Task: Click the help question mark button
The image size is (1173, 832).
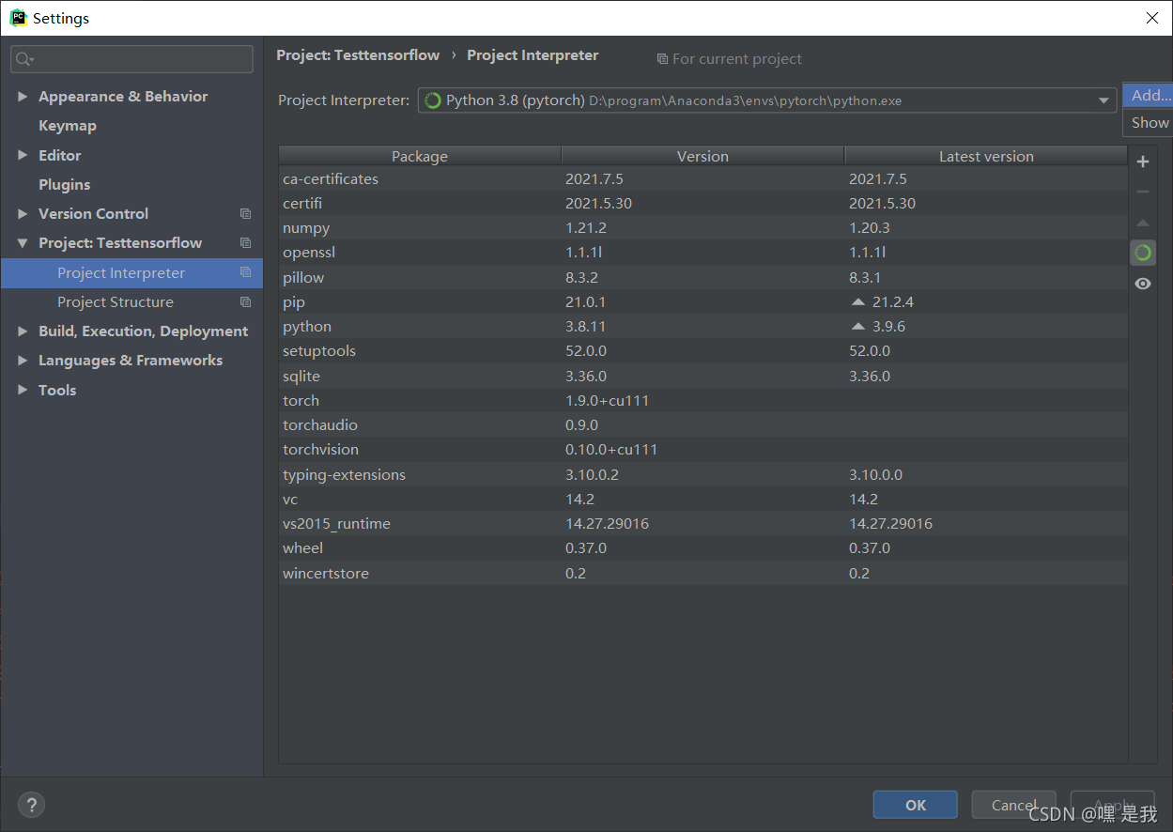Action: (x=31, y=805)
